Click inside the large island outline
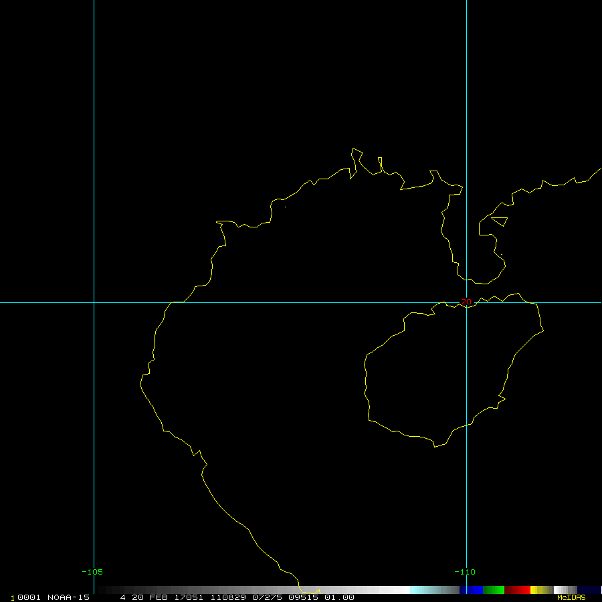 pyautogui.click(x=448, y=375)
